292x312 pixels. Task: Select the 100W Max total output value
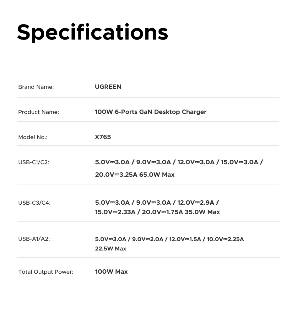(111, 272)
